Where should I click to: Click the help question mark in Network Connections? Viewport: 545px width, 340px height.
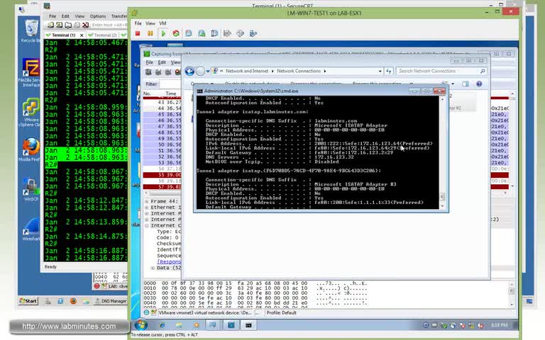(x=479, y=84)
